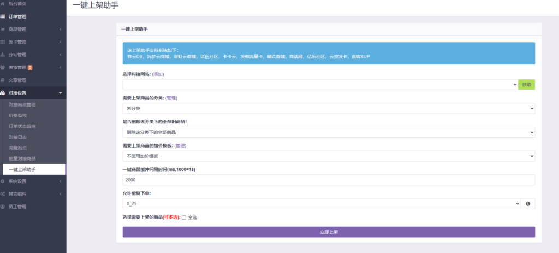Viewport: 559px width, 253px height.
Task: Click the 管理 link beside 加价模板
Action: pyautogui.click(x=180, y=146)
